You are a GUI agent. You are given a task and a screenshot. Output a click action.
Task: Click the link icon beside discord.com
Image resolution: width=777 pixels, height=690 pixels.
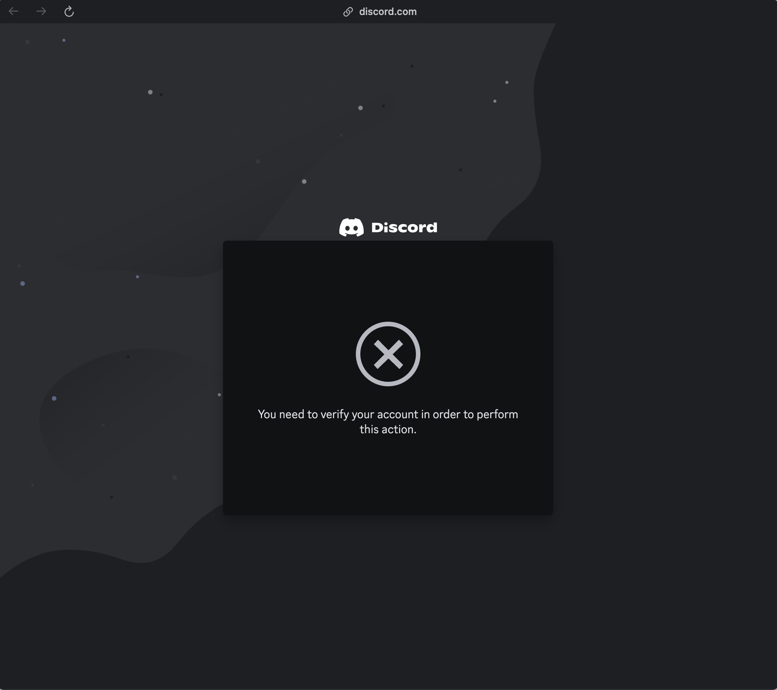click(348, 12)
